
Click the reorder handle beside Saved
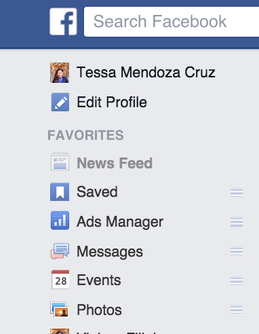coord(237,193)
